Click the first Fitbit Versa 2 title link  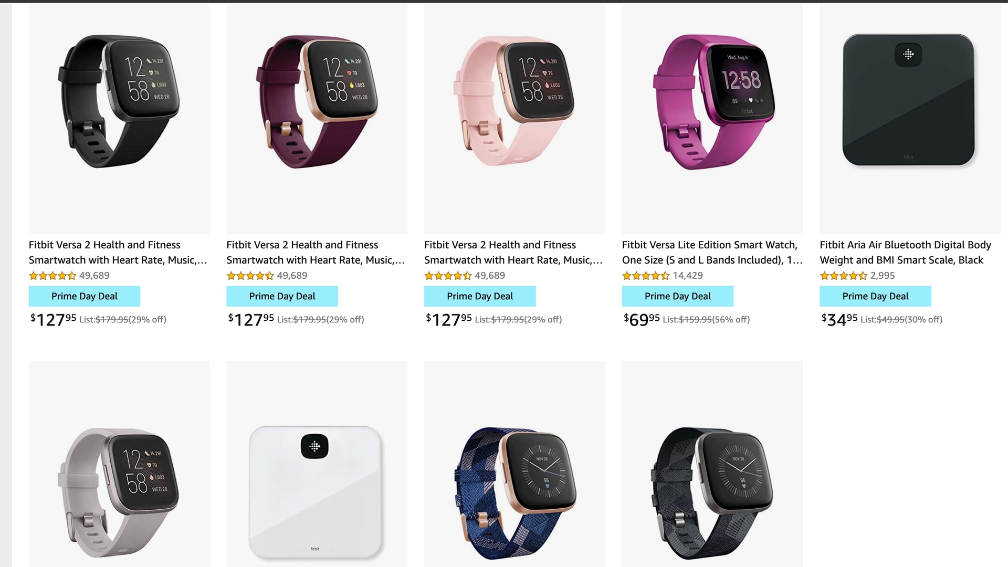[x=118, y=252]
